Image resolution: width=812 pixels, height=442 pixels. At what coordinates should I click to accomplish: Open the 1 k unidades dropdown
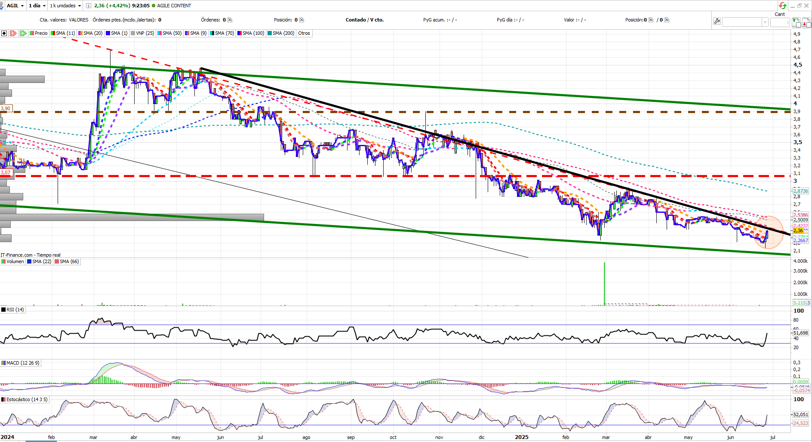pos(80,6)
